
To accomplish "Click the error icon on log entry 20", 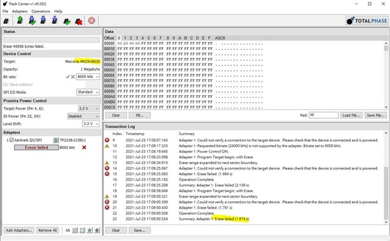I will (x=107, y=202).
